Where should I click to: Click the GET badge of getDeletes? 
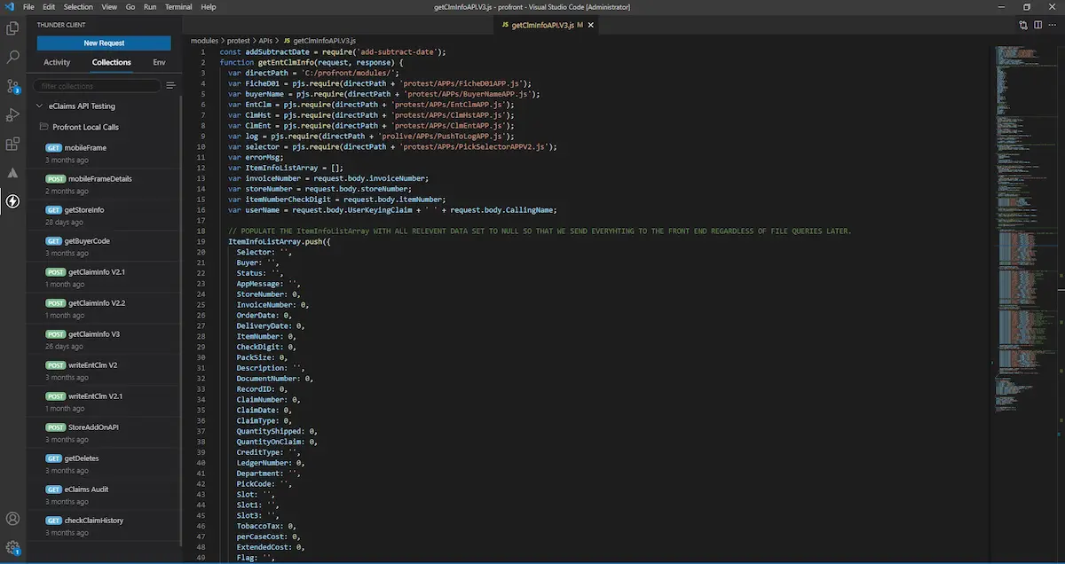tap(53, 458)
